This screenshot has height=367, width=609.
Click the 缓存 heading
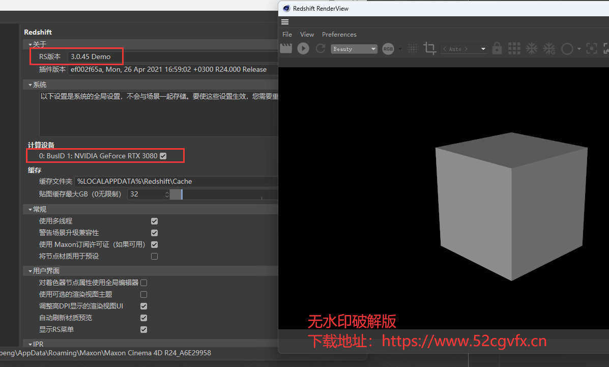[x=35, y=171]
